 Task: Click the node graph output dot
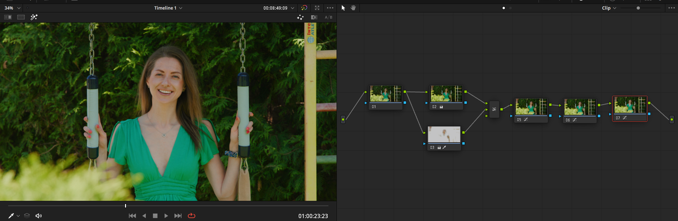click(672, 120)
